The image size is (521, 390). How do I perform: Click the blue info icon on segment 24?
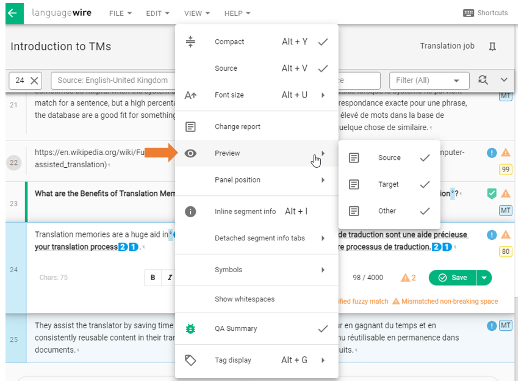(492, 234)
